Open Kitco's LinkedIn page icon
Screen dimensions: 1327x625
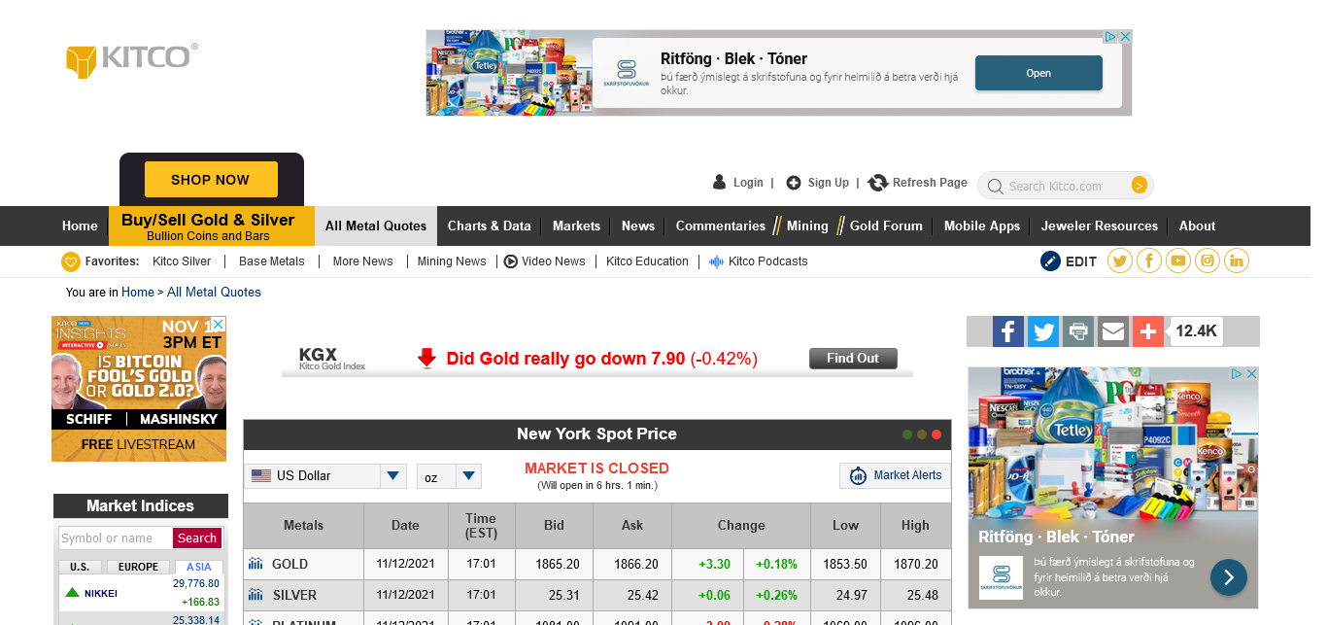(x=1237, y=260)
